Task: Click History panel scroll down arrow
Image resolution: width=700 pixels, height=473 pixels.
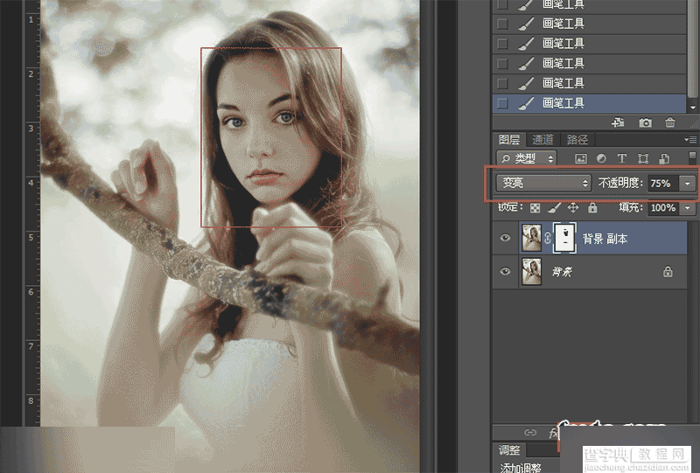Action: [692, 107]
